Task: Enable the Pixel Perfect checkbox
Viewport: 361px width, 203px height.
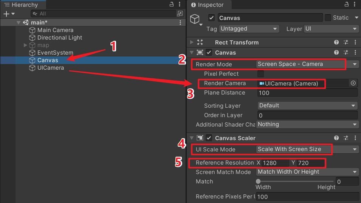Action: (260, 74)
